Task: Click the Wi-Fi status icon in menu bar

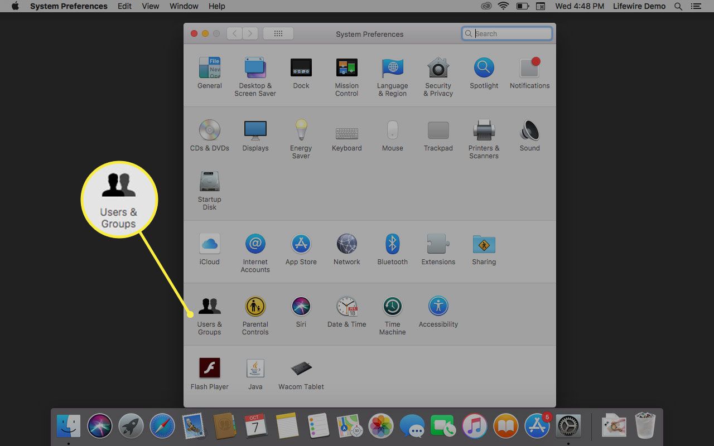Action: pyautogui.click(x=504, y=6)
